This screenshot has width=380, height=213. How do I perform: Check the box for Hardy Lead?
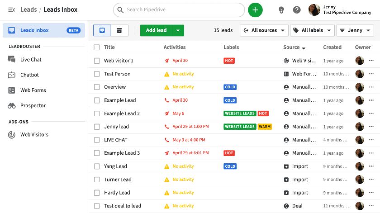pyautogui.click(x=97, y=193)
